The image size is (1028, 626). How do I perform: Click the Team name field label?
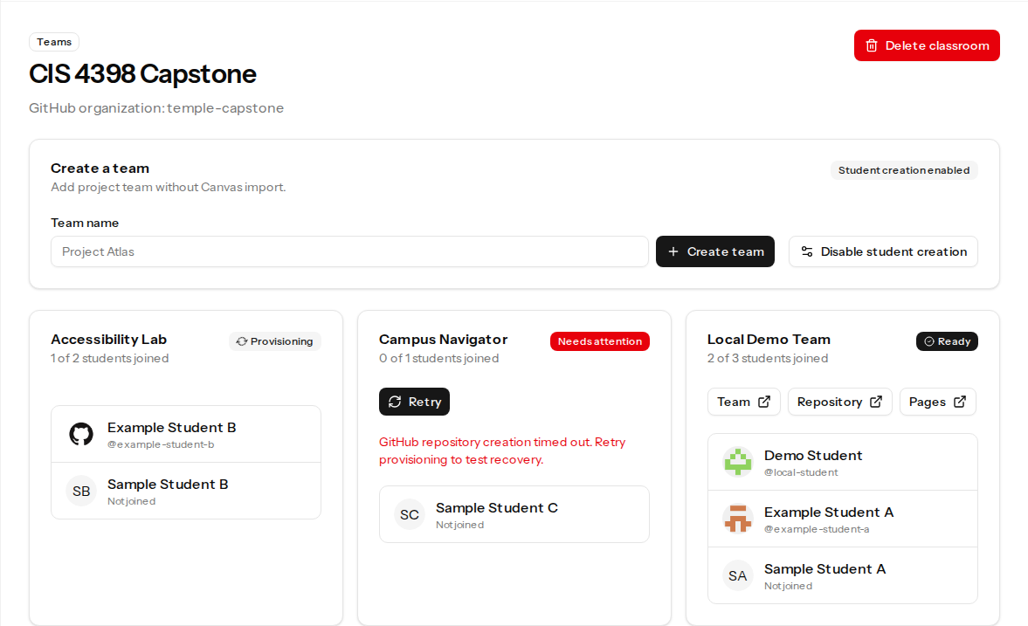(x=85, y=223)
